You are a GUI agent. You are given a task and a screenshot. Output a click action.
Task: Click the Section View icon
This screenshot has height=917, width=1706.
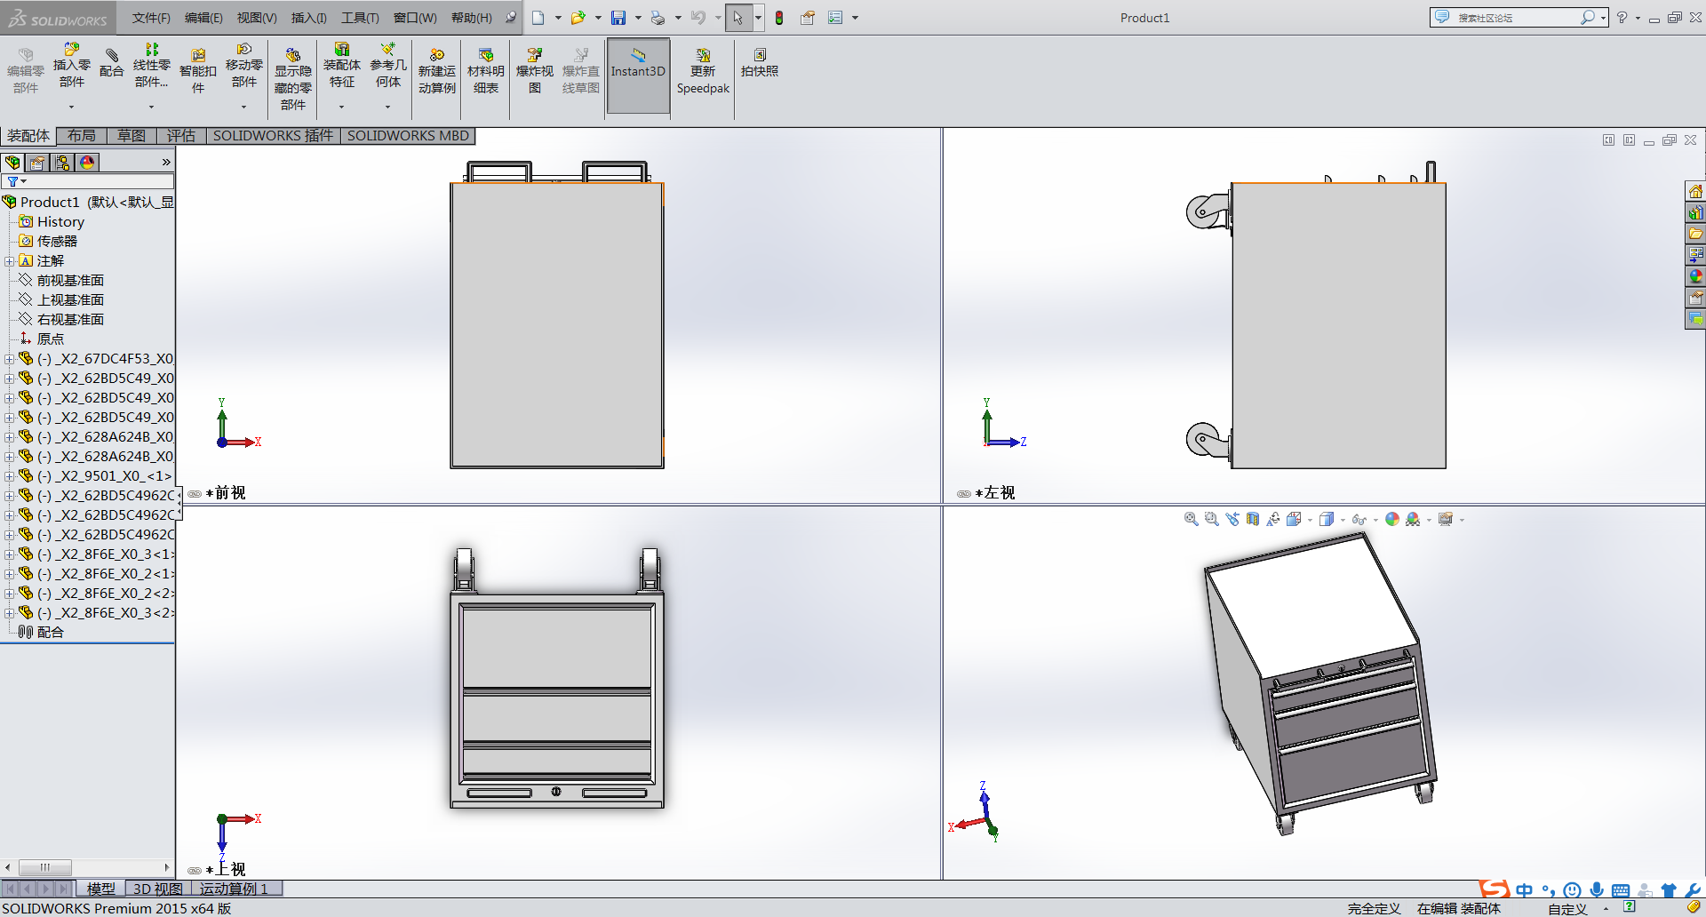click(1253, 519)
